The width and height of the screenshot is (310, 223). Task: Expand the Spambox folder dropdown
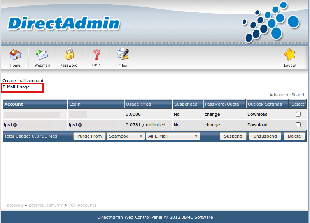point(126,136)
